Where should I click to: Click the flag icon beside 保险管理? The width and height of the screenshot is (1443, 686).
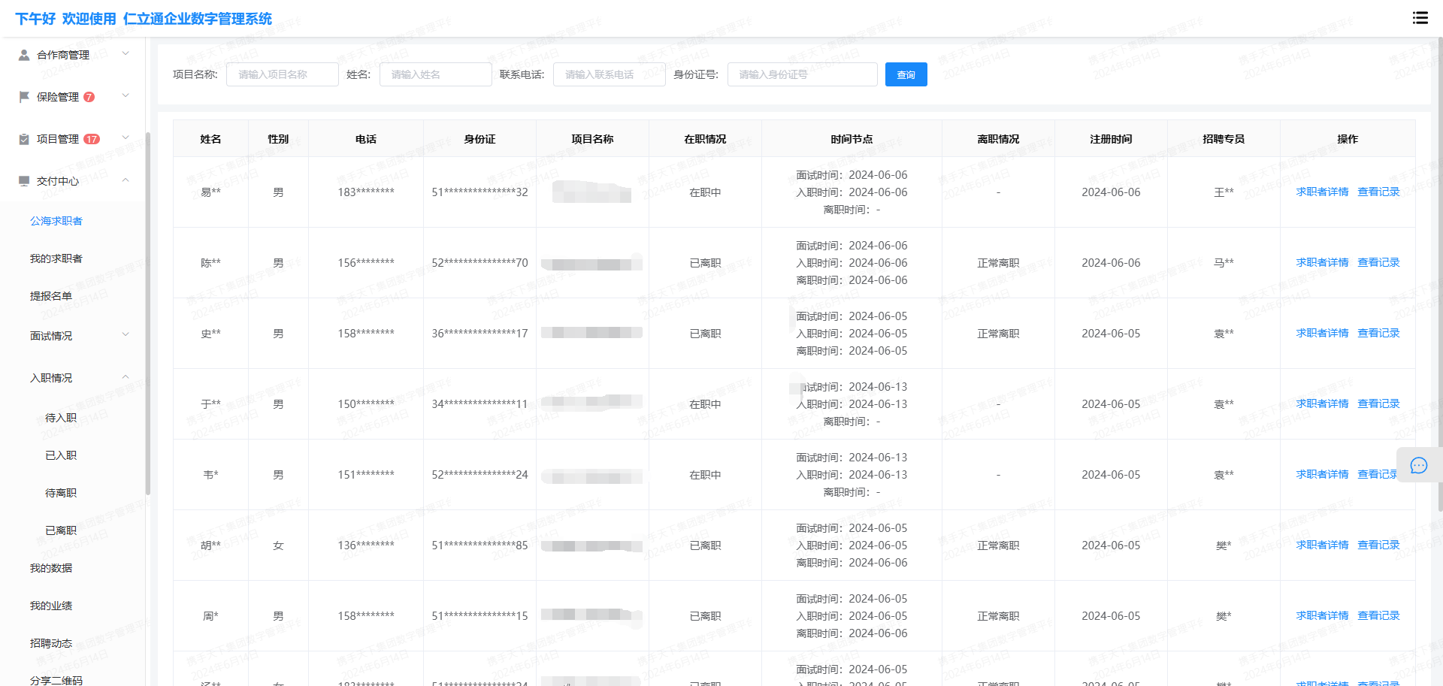point(24,97)
